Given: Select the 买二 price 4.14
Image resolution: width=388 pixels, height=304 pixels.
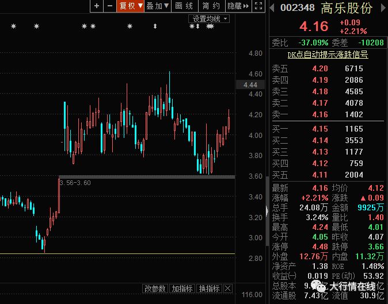Looking at the screenshot, I should pos(320,141).
